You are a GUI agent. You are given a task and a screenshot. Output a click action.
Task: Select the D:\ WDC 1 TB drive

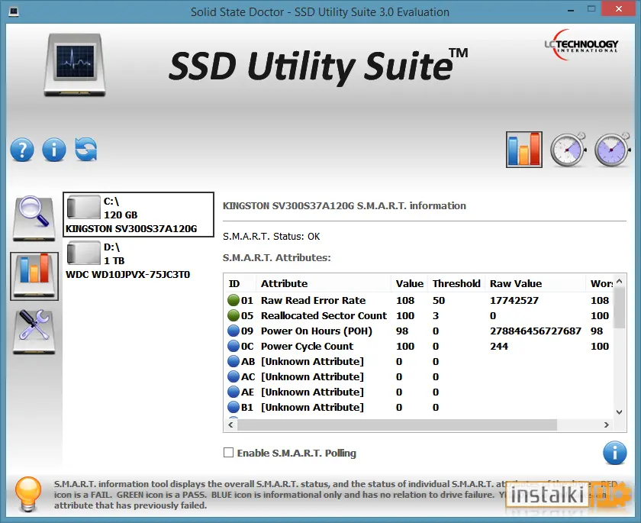(x=138, y=260)
